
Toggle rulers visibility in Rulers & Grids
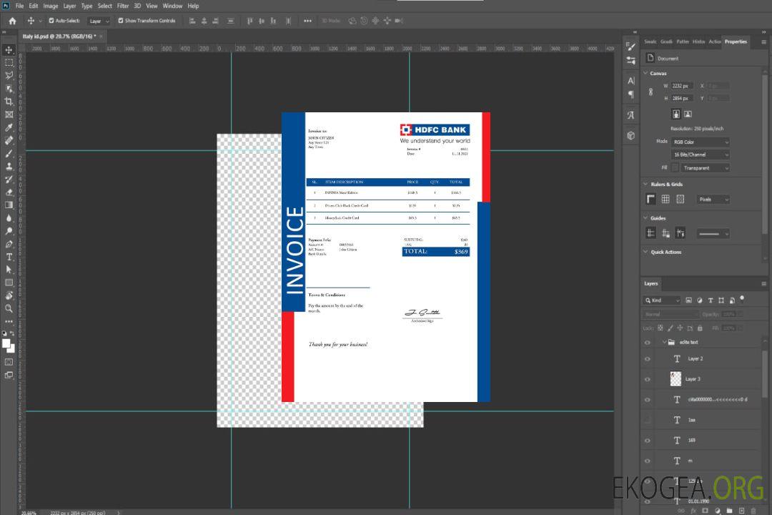pos(651,199)
